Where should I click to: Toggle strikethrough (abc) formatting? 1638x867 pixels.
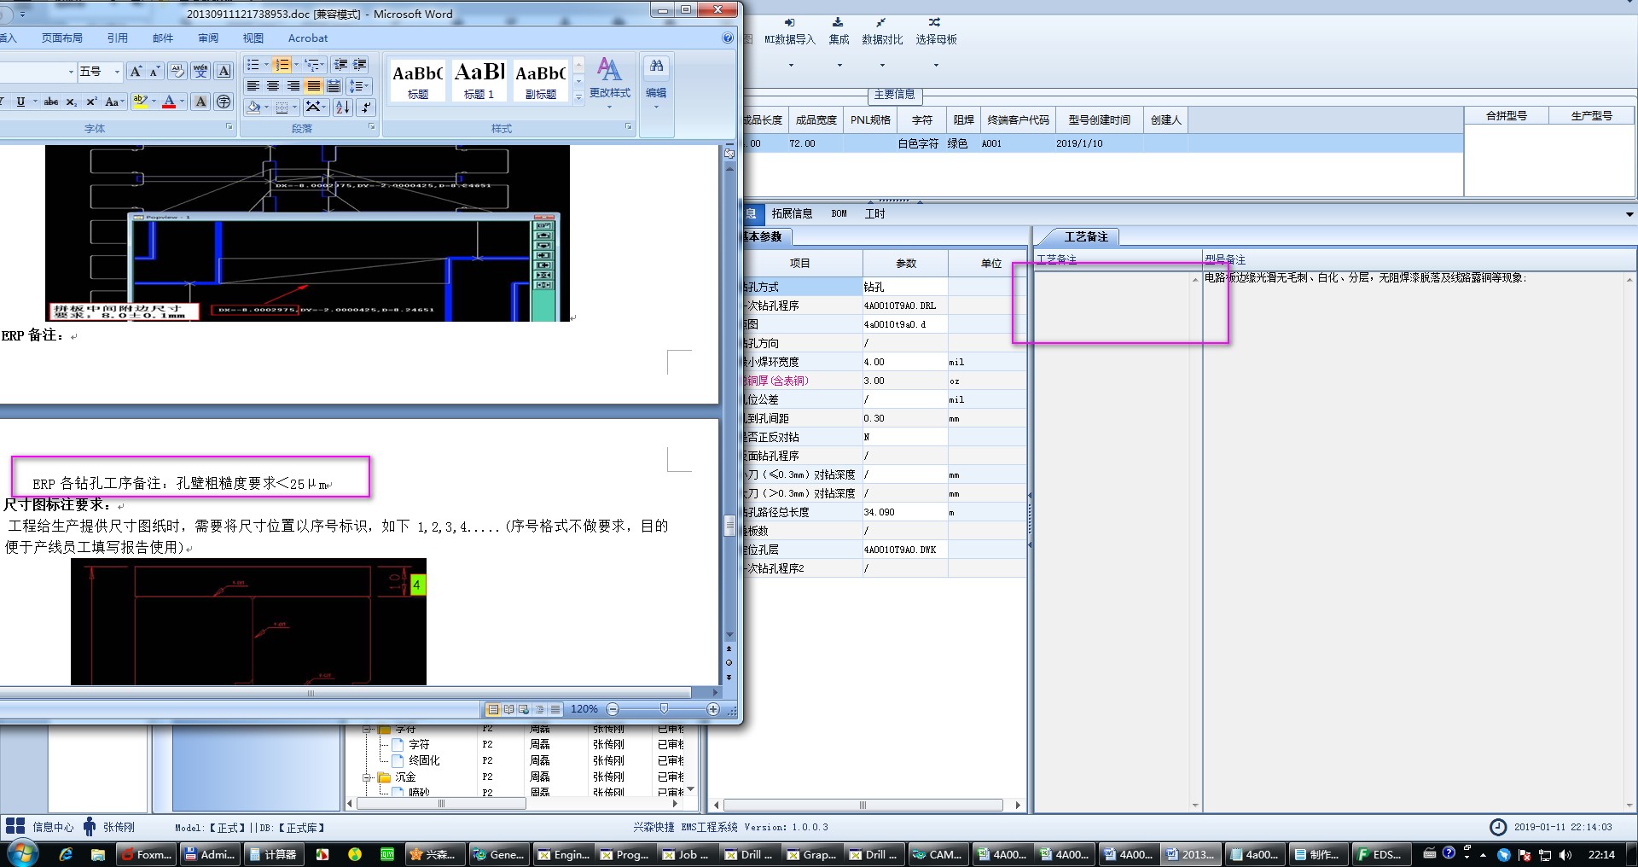pos(51,102)
